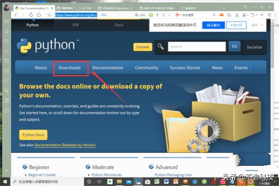Click outlined Chinese-English translate button

pyautogui.click(x=236, y=25)
